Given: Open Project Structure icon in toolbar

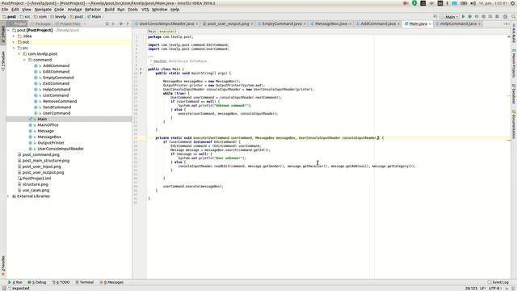Looking at the screenshot, I should (505, 16).
